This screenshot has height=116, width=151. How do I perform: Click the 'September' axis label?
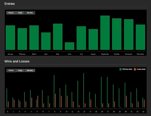tap(105, 54)
